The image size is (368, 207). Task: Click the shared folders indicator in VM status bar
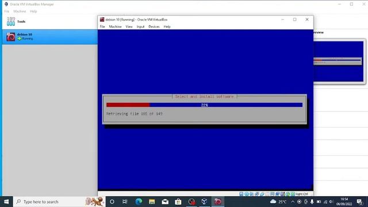[267, 194]
